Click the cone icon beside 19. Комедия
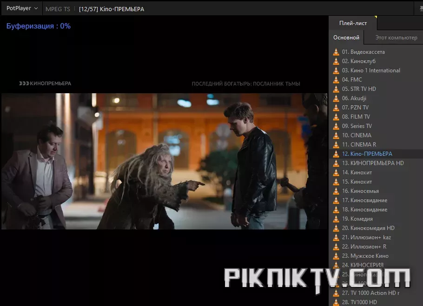423x306 pixels. pyautogui.click(x=336, y=219)
